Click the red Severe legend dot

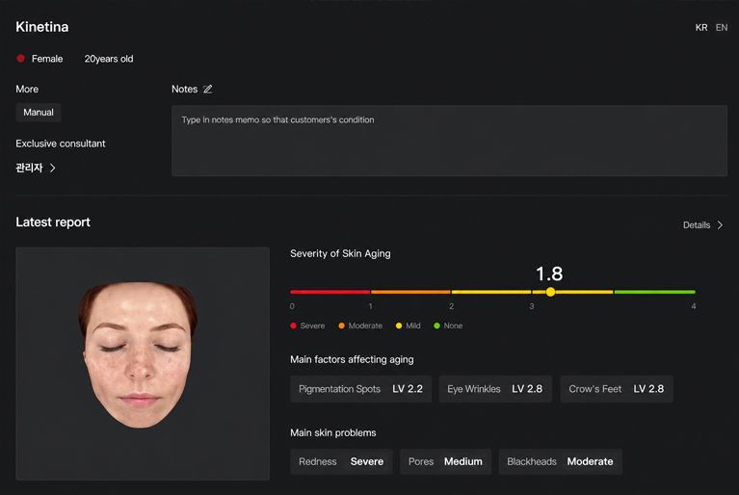coord(293,326)
